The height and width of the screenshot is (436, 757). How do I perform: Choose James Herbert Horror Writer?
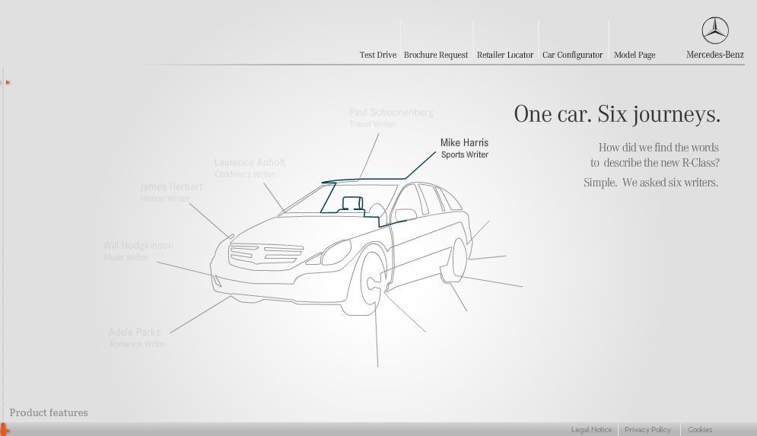pyautogui.click(x=171, y=193)
